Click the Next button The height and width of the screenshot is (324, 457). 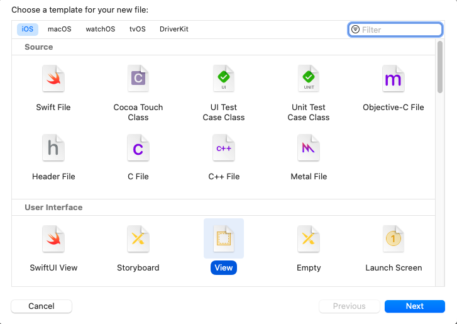415,306
